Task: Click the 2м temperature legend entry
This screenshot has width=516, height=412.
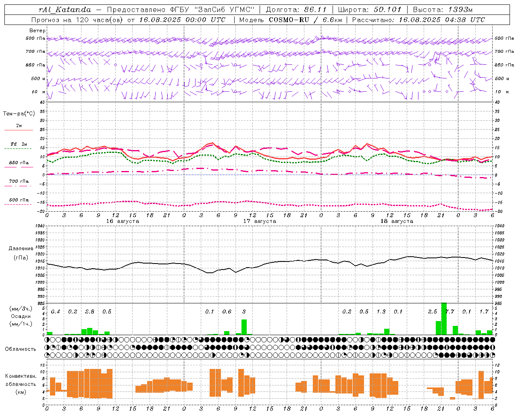Action: tap(19, 126)
